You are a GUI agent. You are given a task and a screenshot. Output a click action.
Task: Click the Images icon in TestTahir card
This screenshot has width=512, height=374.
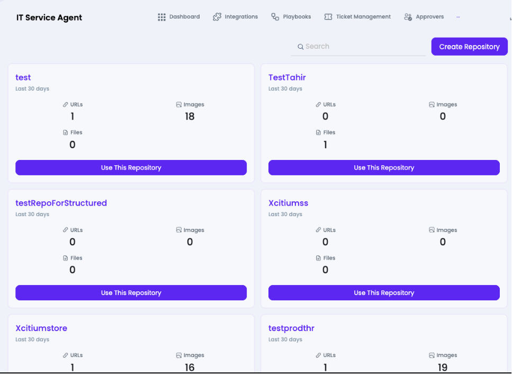pos(432,104)
